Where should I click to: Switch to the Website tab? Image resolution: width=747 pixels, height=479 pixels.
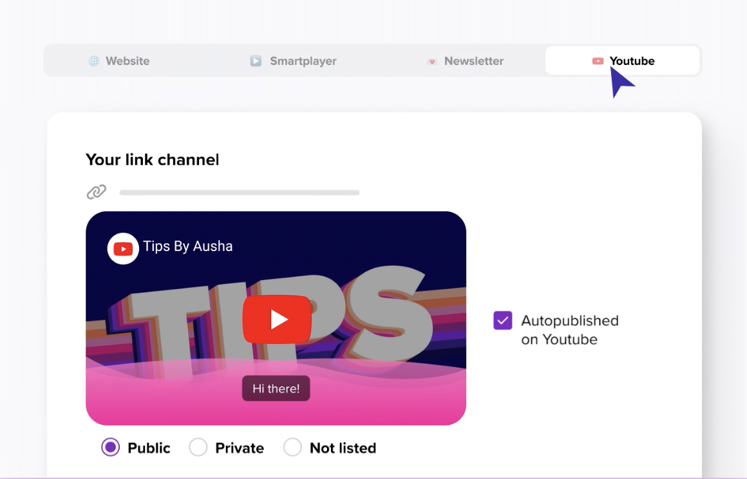point(119,61)
